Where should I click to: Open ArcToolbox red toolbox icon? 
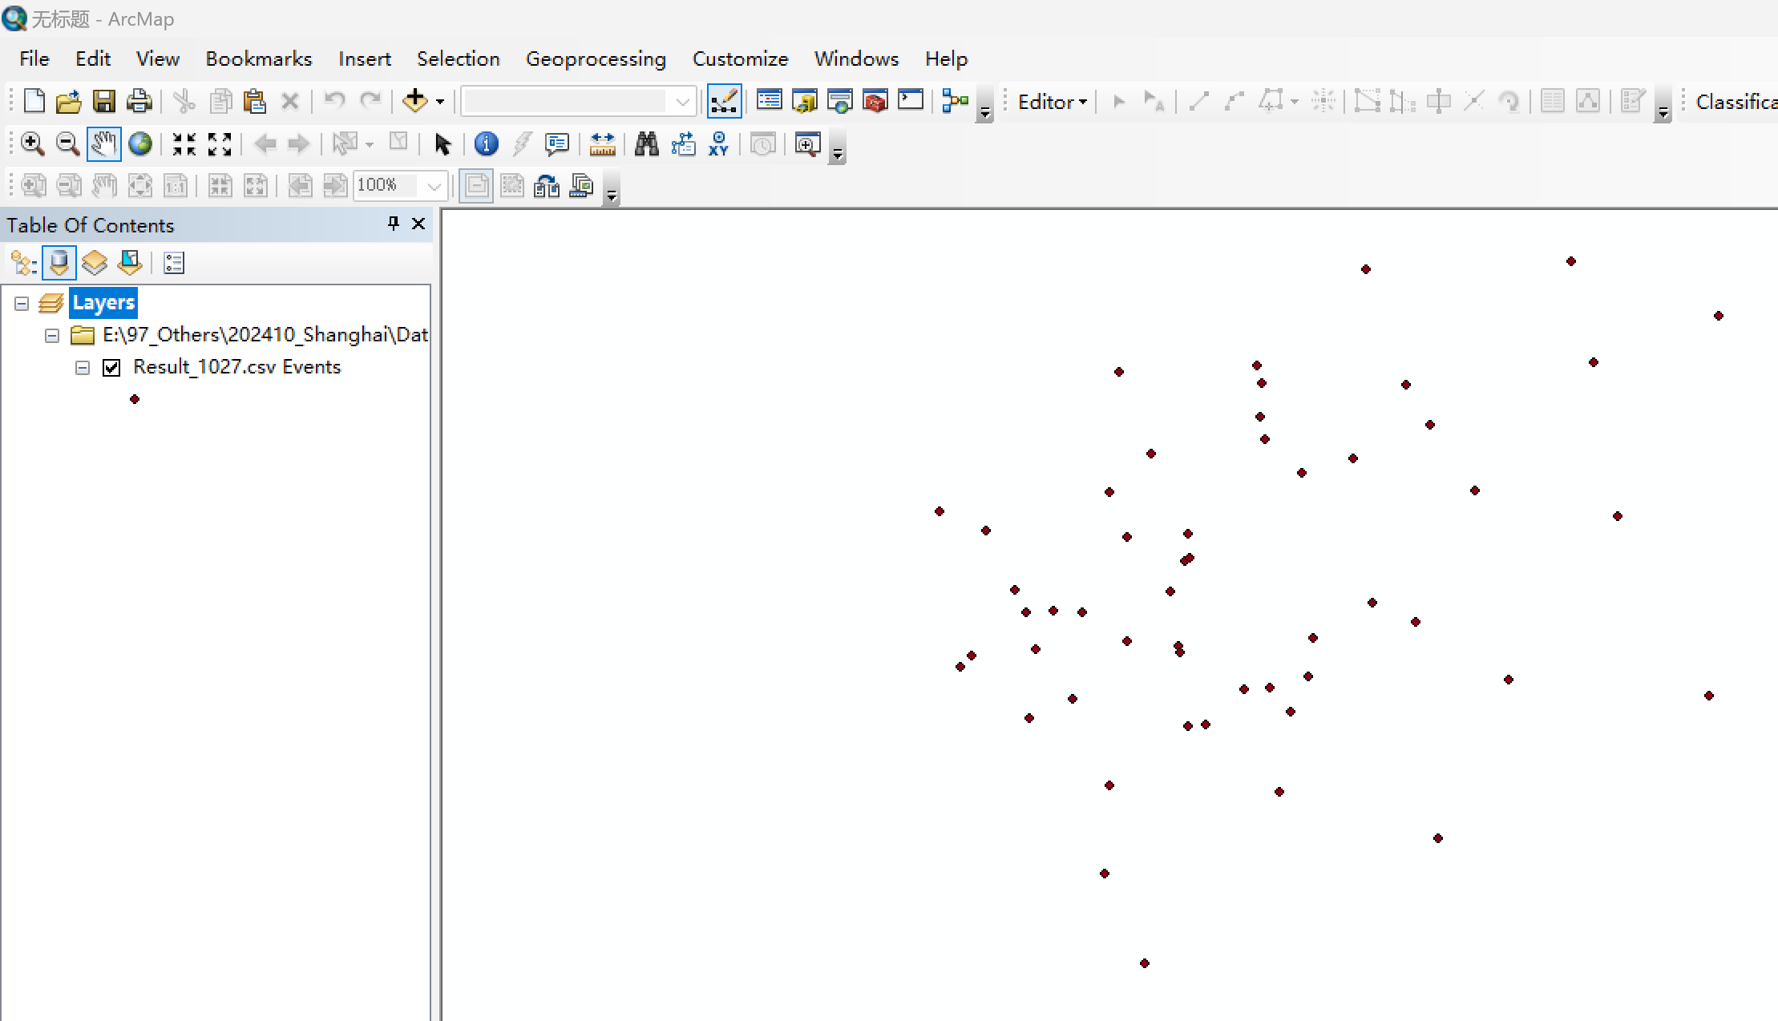tap(875, 101)
